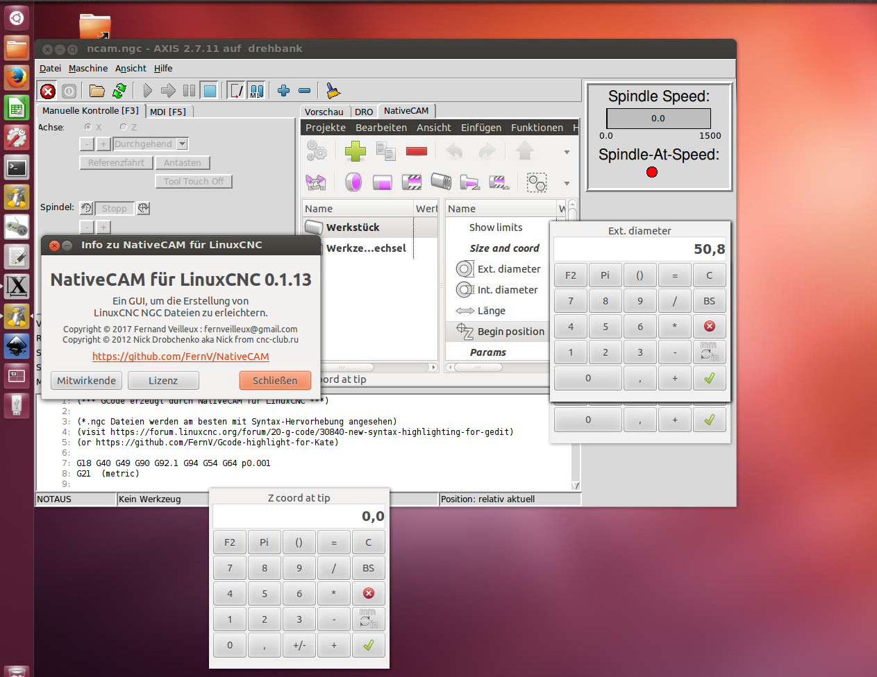Viewport: 877px width, 677px height.
Task: Toggle mm/in conversion in Ext. diameter keypad
Action: coord(709,352)
